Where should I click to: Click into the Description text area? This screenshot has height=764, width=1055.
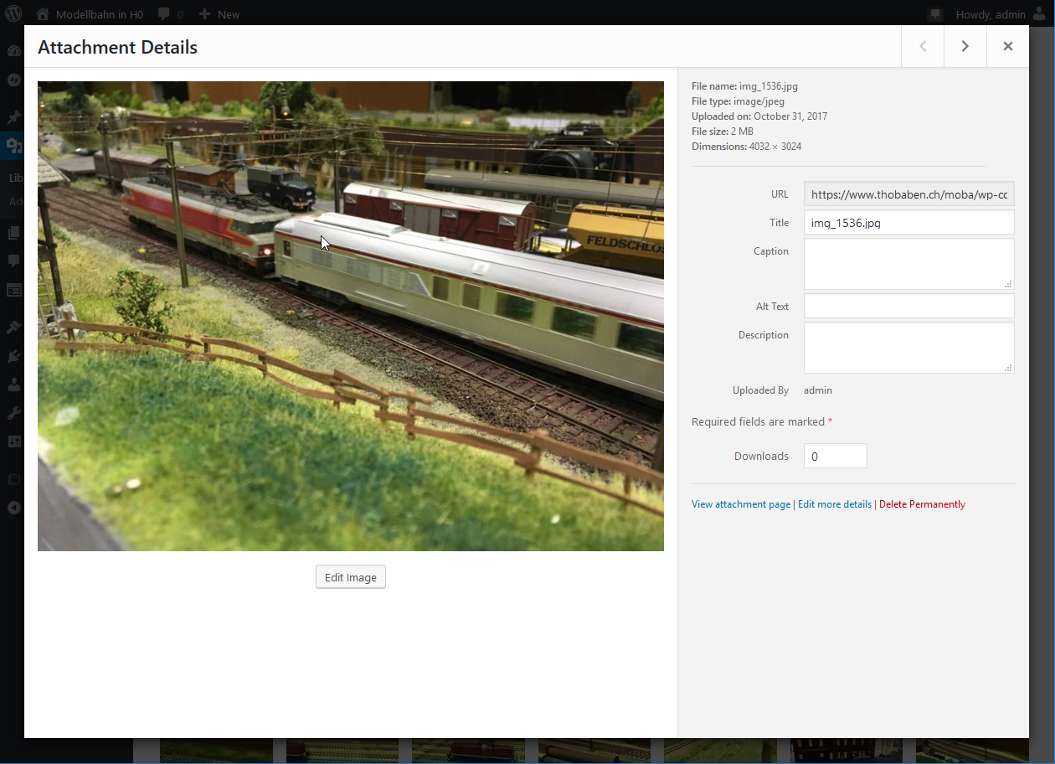click(x=909, y=348)
